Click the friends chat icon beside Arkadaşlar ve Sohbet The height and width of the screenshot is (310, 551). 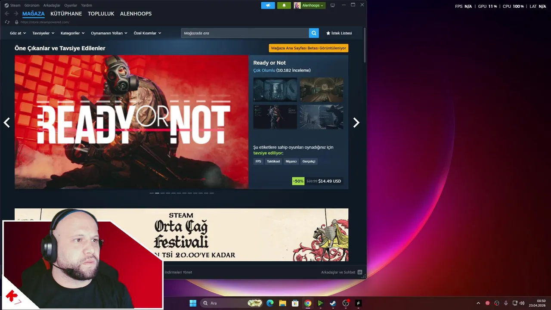click(360, 272)
